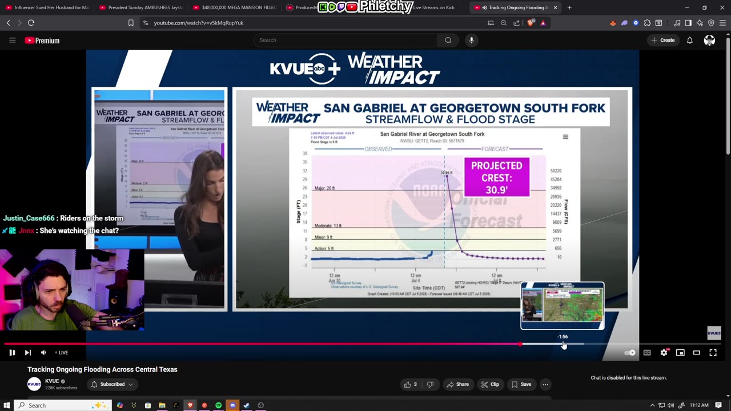Open player settings gear
Viewport: 731px width, 411px height.
(664, 353)
